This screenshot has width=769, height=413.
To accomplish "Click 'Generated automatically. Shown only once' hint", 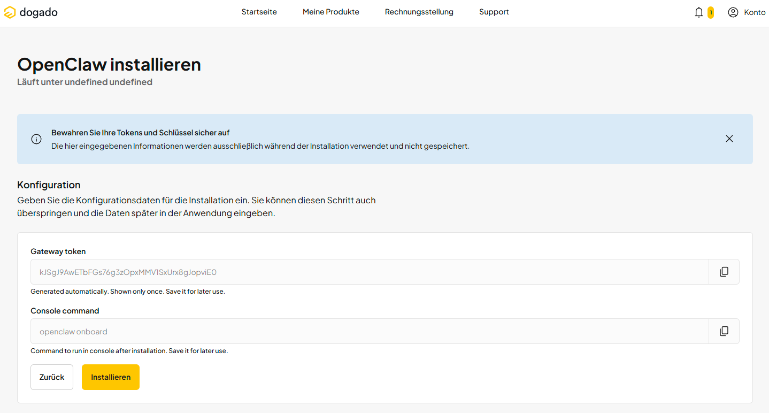I will (x=128, y=292).
